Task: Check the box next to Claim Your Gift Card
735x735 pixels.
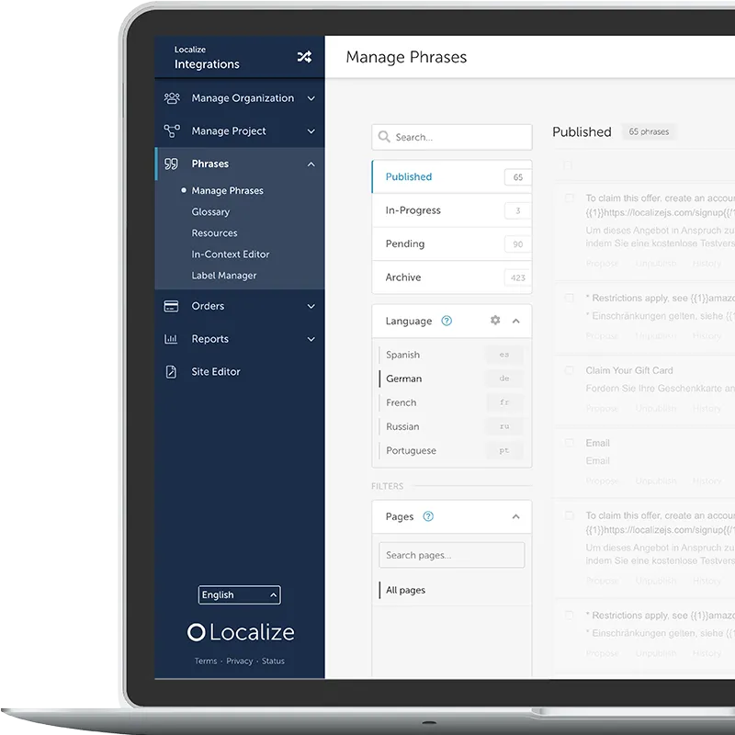Action: pos(567,371)
